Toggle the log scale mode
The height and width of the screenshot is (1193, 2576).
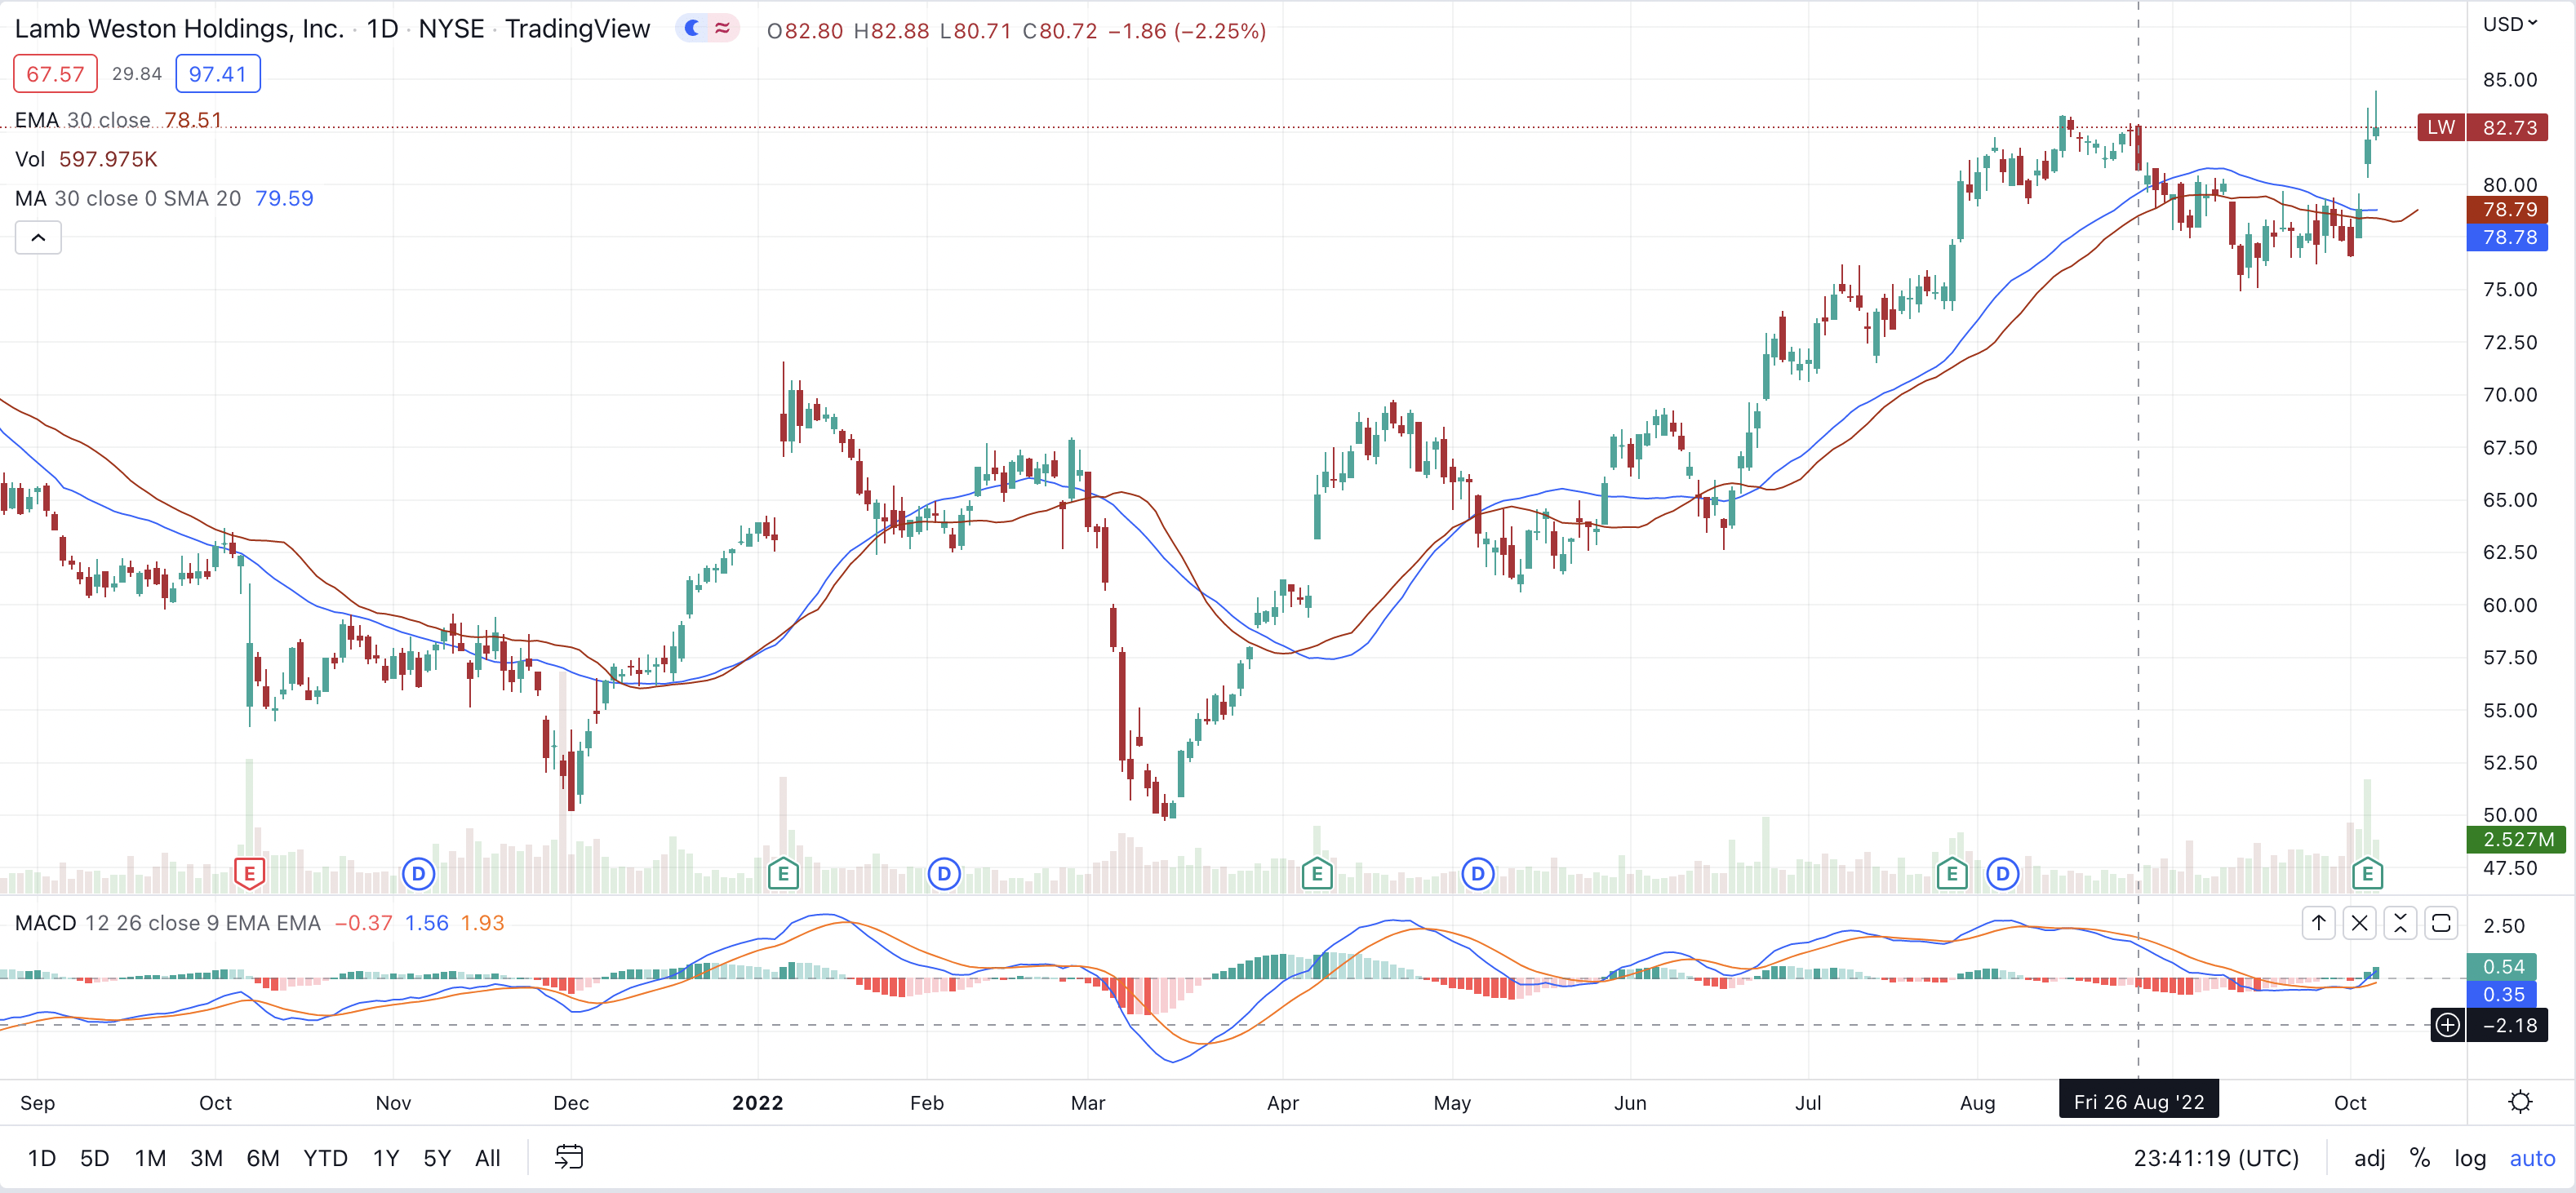point(2469,1158)
